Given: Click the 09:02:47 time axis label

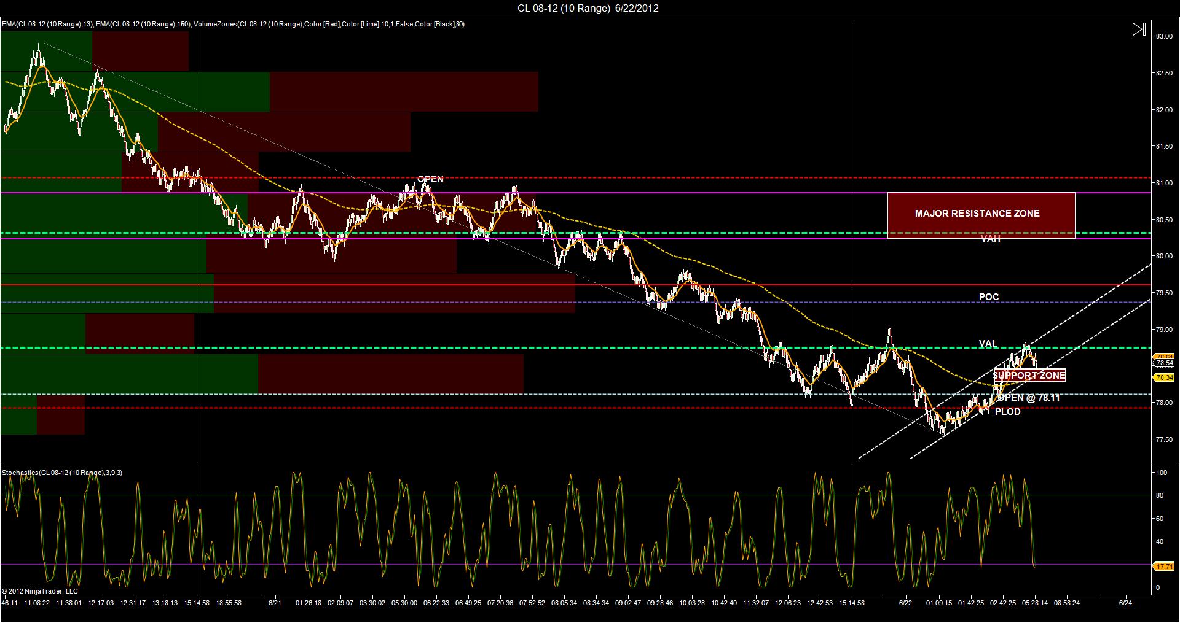Looking at the screenshot, I should (x=628, y=603).
